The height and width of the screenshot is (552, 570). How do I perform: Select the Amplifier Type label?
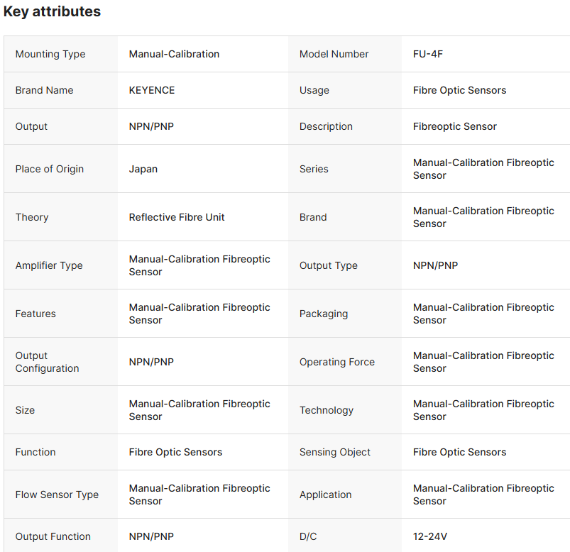click(x=49, y=265)
